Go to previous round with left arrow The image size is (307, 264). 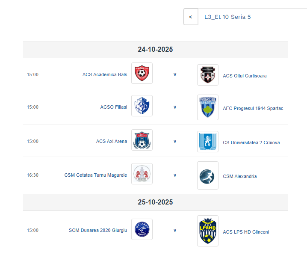point(191,17)
